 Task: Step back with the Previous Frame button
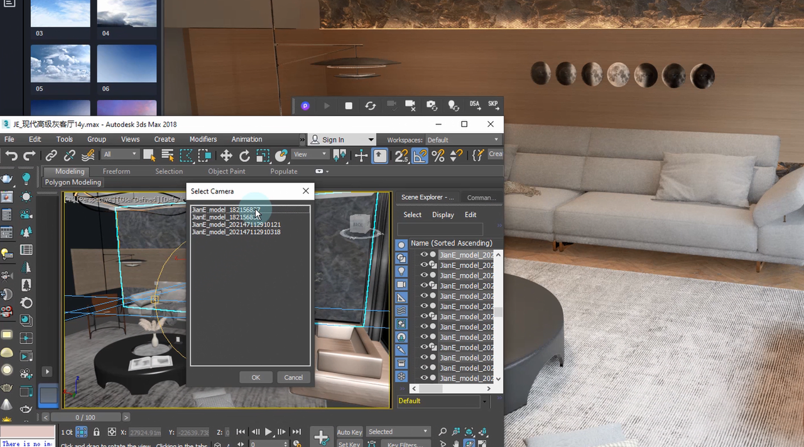pos(255,432)
